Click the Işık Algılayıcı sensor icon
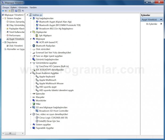Image resolution: width=165 pixels, height=140 pixels. [x=37, y=35]
